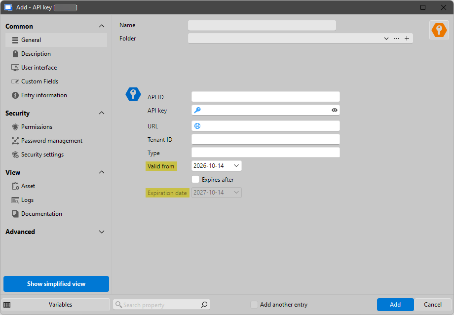The height and width of the screenshot is (315, 454).
Task: Reveal the API key with eye icon
Action: click(x=335, y=110)
